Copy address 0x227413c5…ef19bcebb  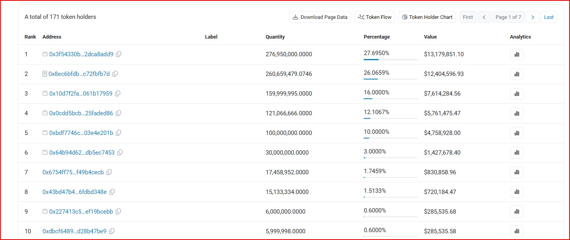118,212
